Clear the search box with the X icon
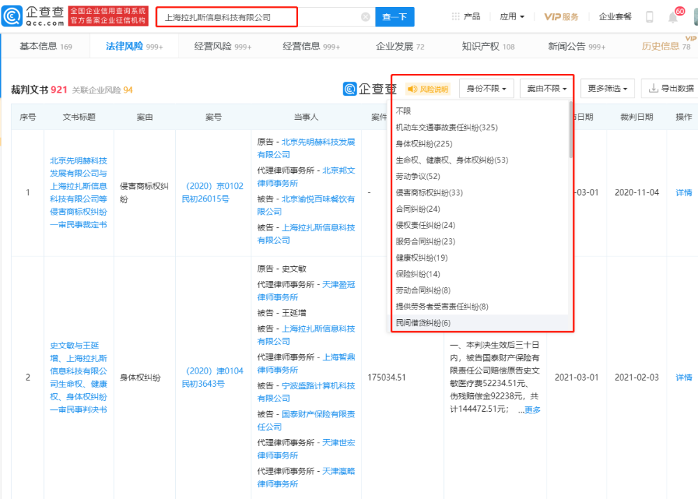The height and width of the screenshot is (499, 698). (365, 17)
